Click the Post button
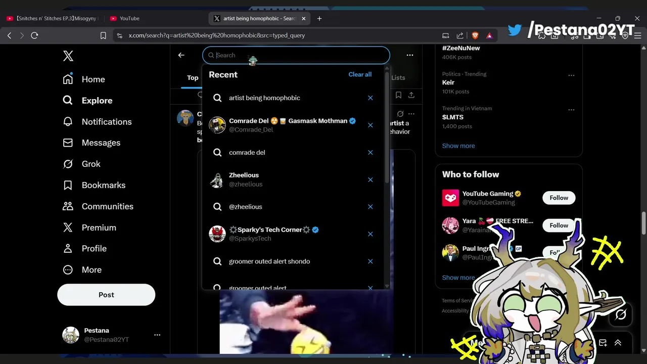The height and width of the screenshot is (364, 647). click(x=106, y=295)
